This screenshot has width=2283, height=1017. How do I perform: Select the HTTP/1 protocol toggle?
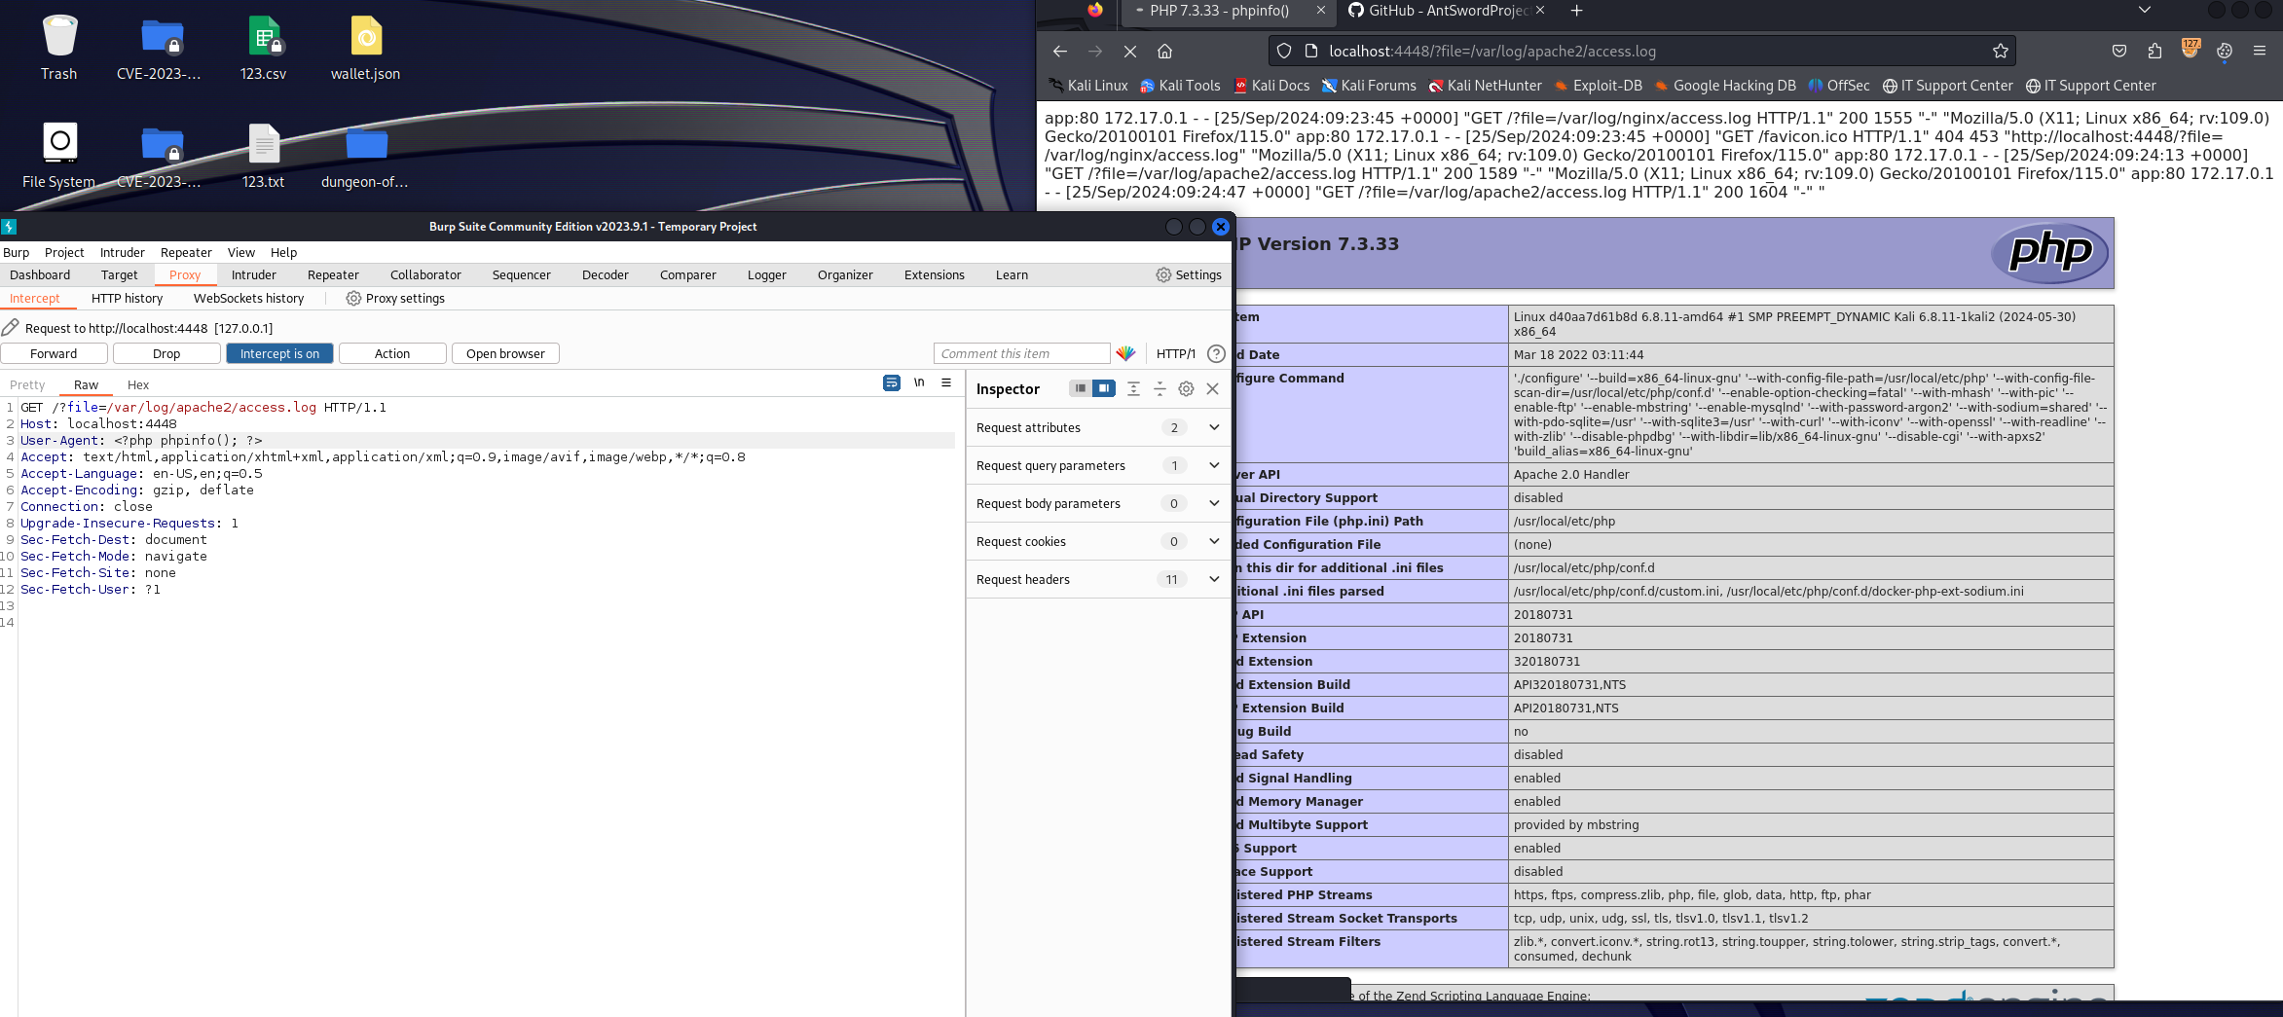click(x=1175, y=353)
